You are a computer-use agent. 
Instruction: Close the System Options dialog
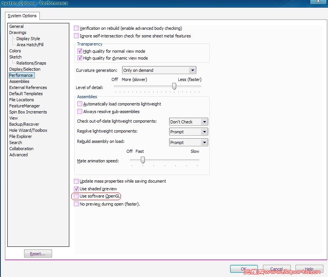(318, 2)
